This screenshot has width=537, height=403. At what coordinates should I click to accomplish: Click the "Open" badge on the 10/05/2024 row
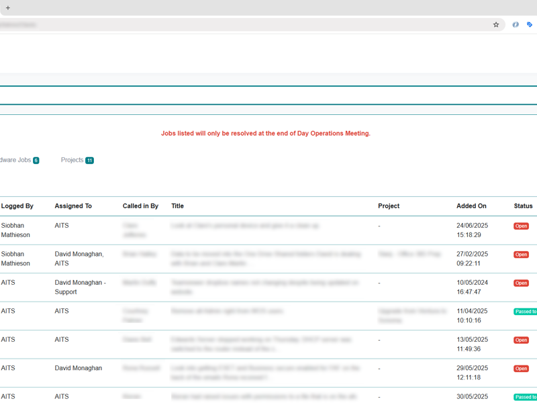(x=521, y=283)
